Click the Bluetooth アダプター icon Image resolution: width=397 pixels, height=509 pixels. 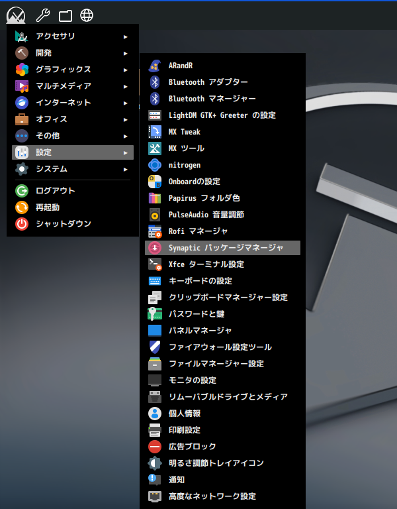click(x=155, y=82)
